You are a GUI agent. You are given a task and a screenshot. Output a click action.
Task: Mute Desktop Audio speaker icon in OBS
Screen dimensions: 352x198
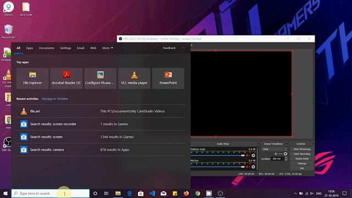(248, 155)
